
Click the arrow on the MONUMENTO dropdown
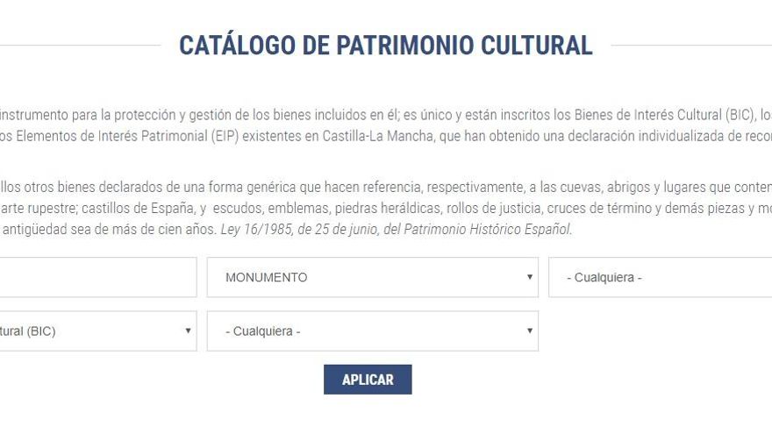529,277
